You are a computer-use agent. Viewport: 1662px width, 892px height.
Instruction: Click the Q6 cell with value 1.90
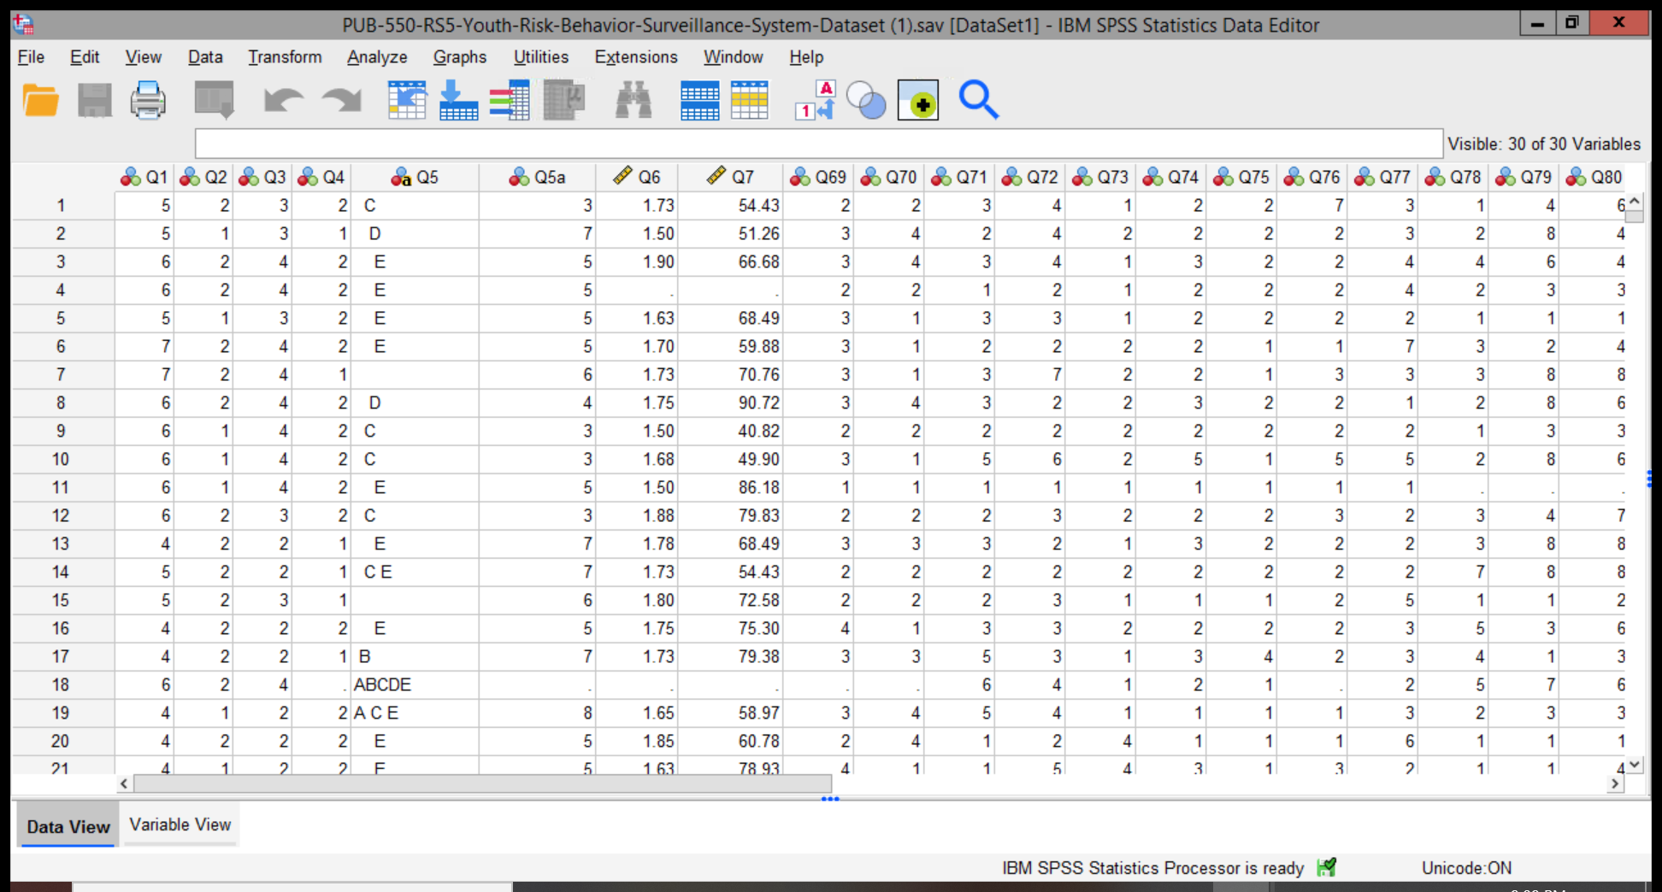[x=637, y=261]
